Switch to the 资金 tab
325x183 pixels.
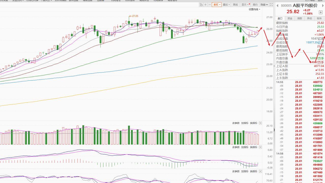(290, 18)
